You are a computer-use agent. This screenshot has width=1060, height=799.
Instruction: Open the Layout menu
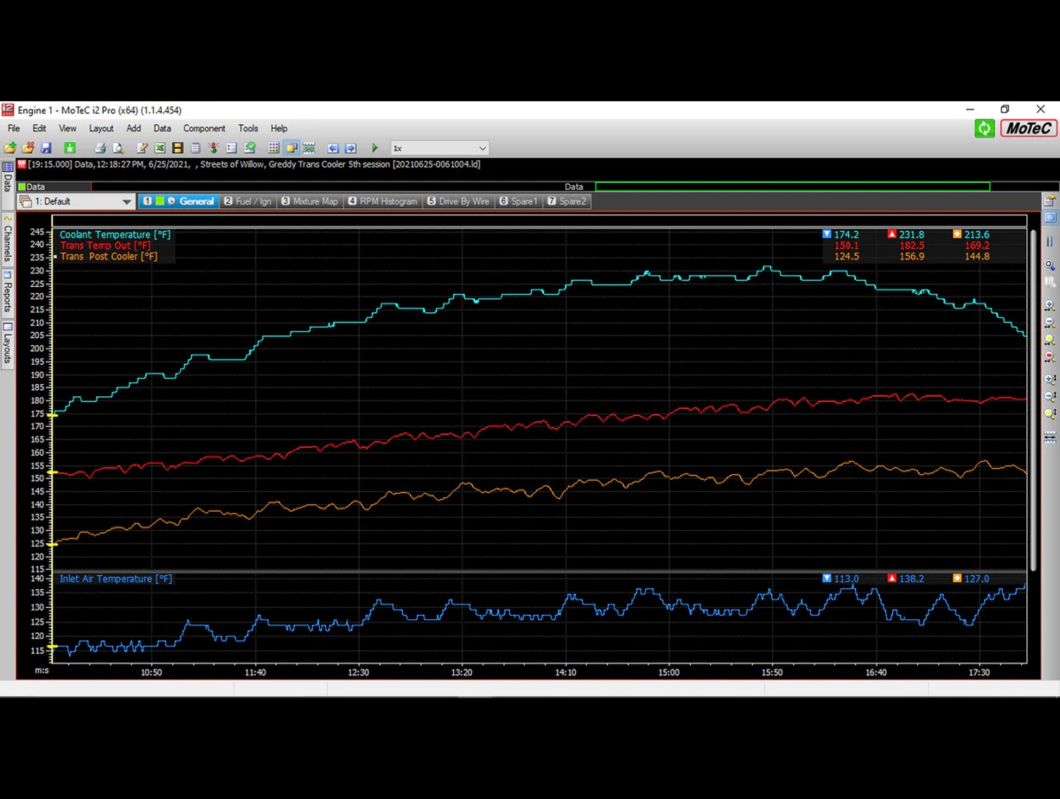pyautogui.click(x=101, y=128)
